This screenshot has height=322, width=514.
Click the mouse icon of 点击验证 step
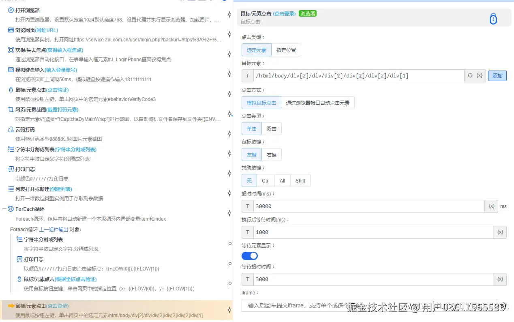tap(11, 90)
